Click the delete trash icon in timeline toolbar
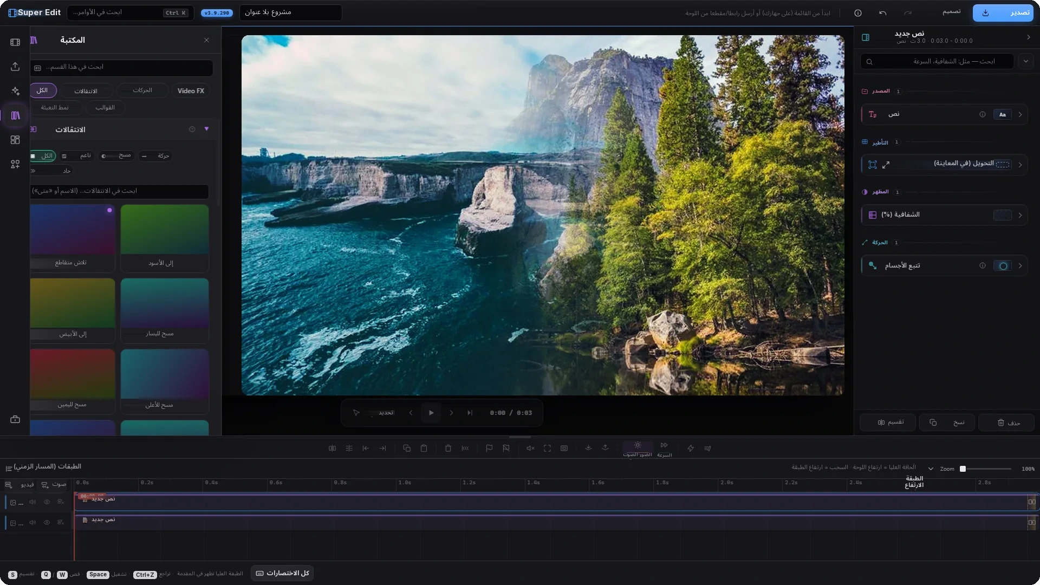1040x585 pixels. 448,448
